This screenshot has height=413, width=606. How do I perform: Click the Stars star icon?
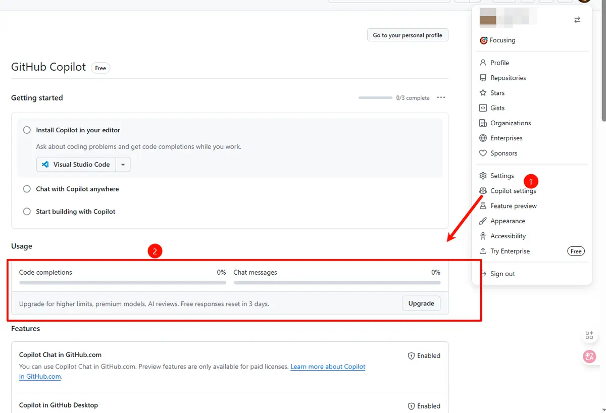(x=483, y=93)
